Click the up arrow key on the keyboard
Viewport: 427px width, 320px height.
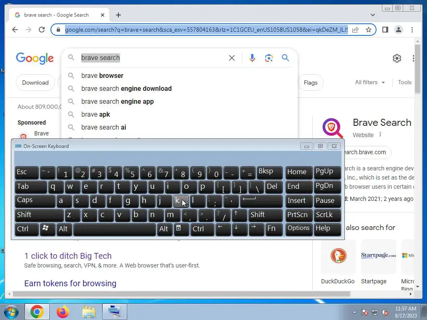point(239,215)
